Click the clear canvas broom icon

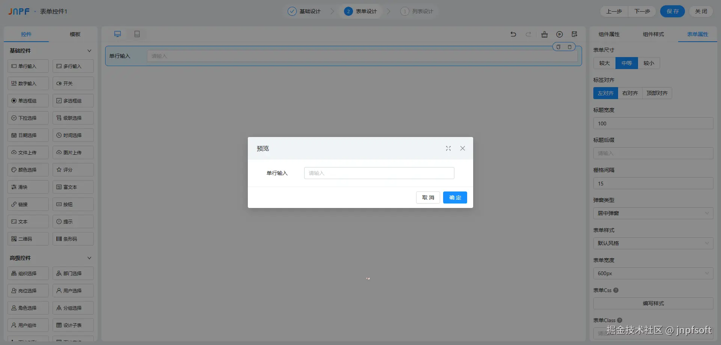coord(544,34)
